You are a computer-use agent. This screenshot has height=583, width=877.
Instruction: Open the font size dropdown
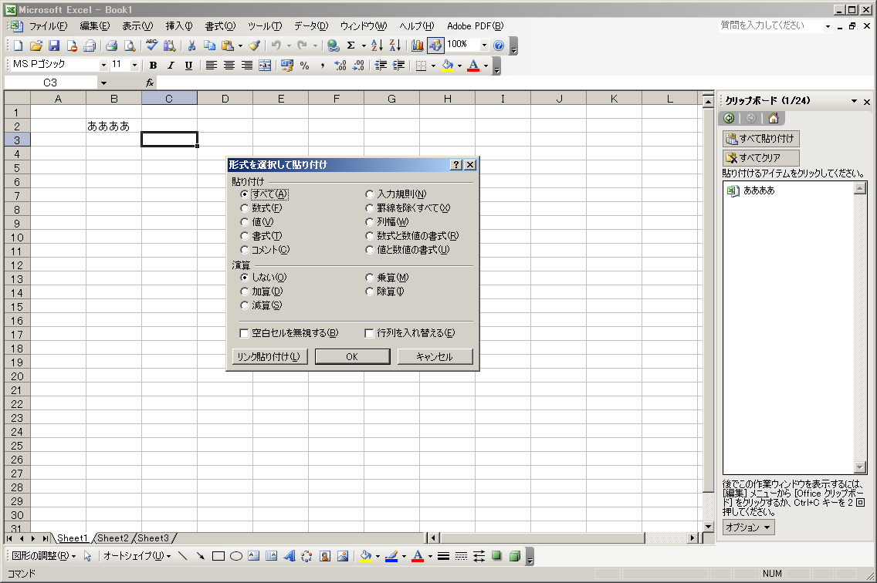click(x=134, y=66)
